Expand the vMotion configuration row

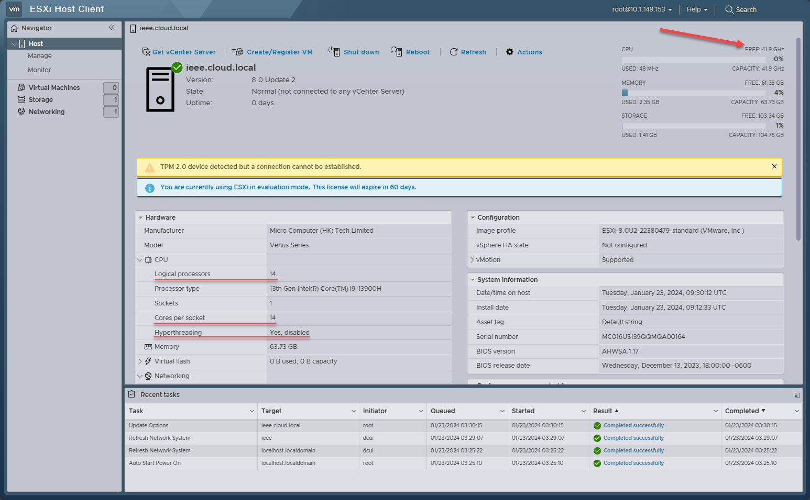click(472, 260)
